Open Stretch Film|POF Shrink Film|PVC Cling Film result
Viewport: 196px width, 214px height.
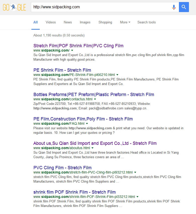[x=78, y=46]
